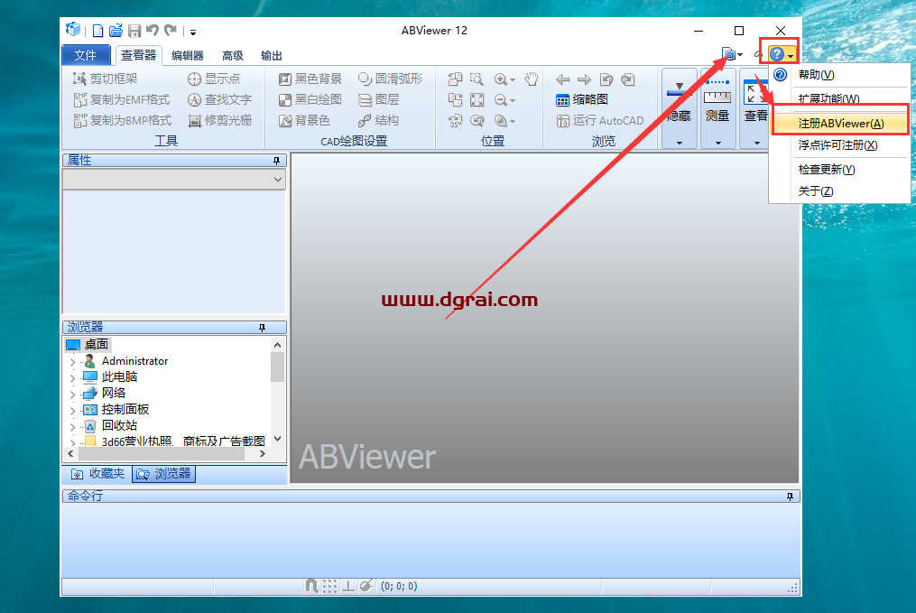Viewport: 916px width, 613px height.
Task: Click the ABViewer app logo icon
Action: (x=73, y=29)
